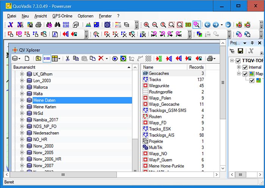Click the blank new document icon in Xplorer

coord(27,58)
